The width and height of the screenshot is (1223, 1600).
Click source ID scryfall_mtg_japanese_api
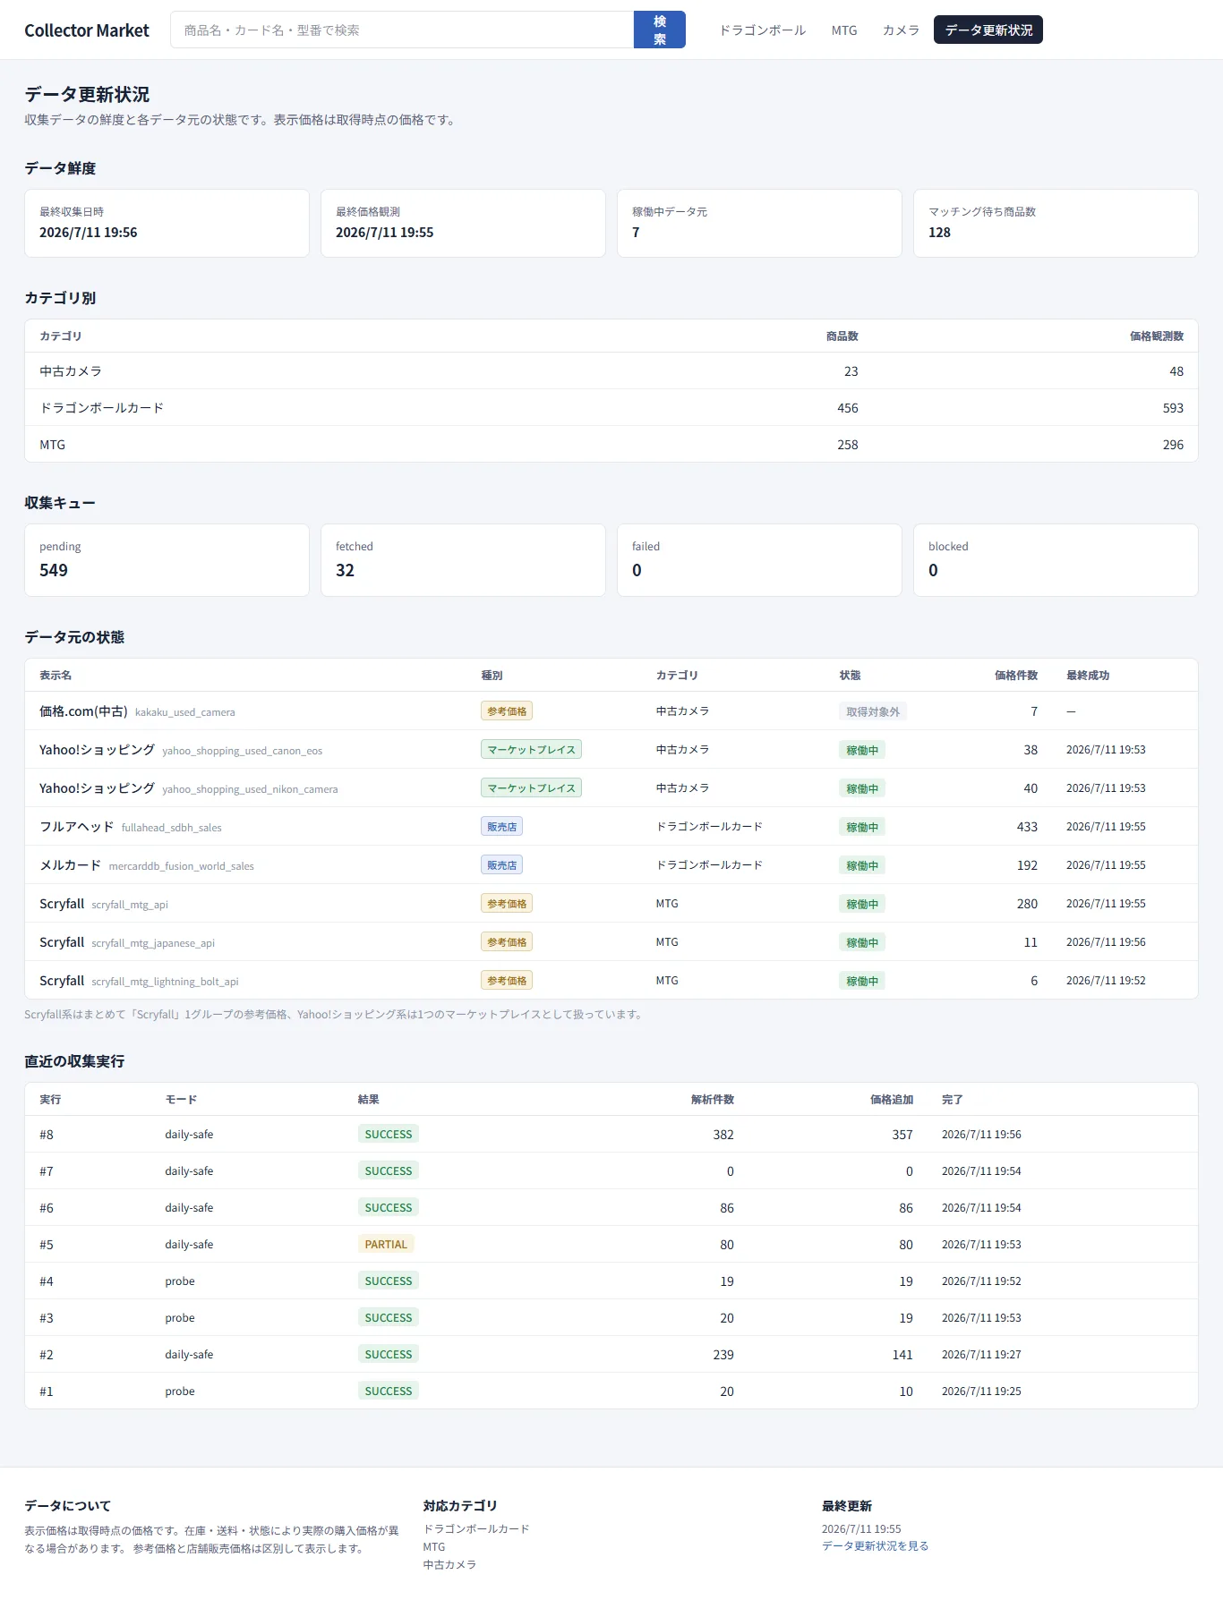[153, 943]
